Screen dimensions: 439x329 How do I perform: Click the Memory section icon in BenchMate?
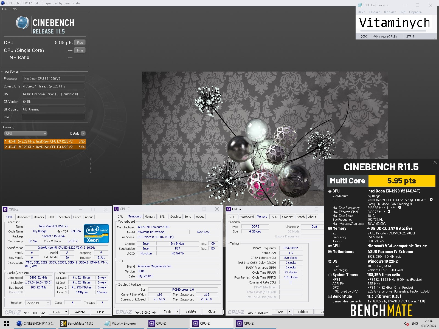pos(330,228)
